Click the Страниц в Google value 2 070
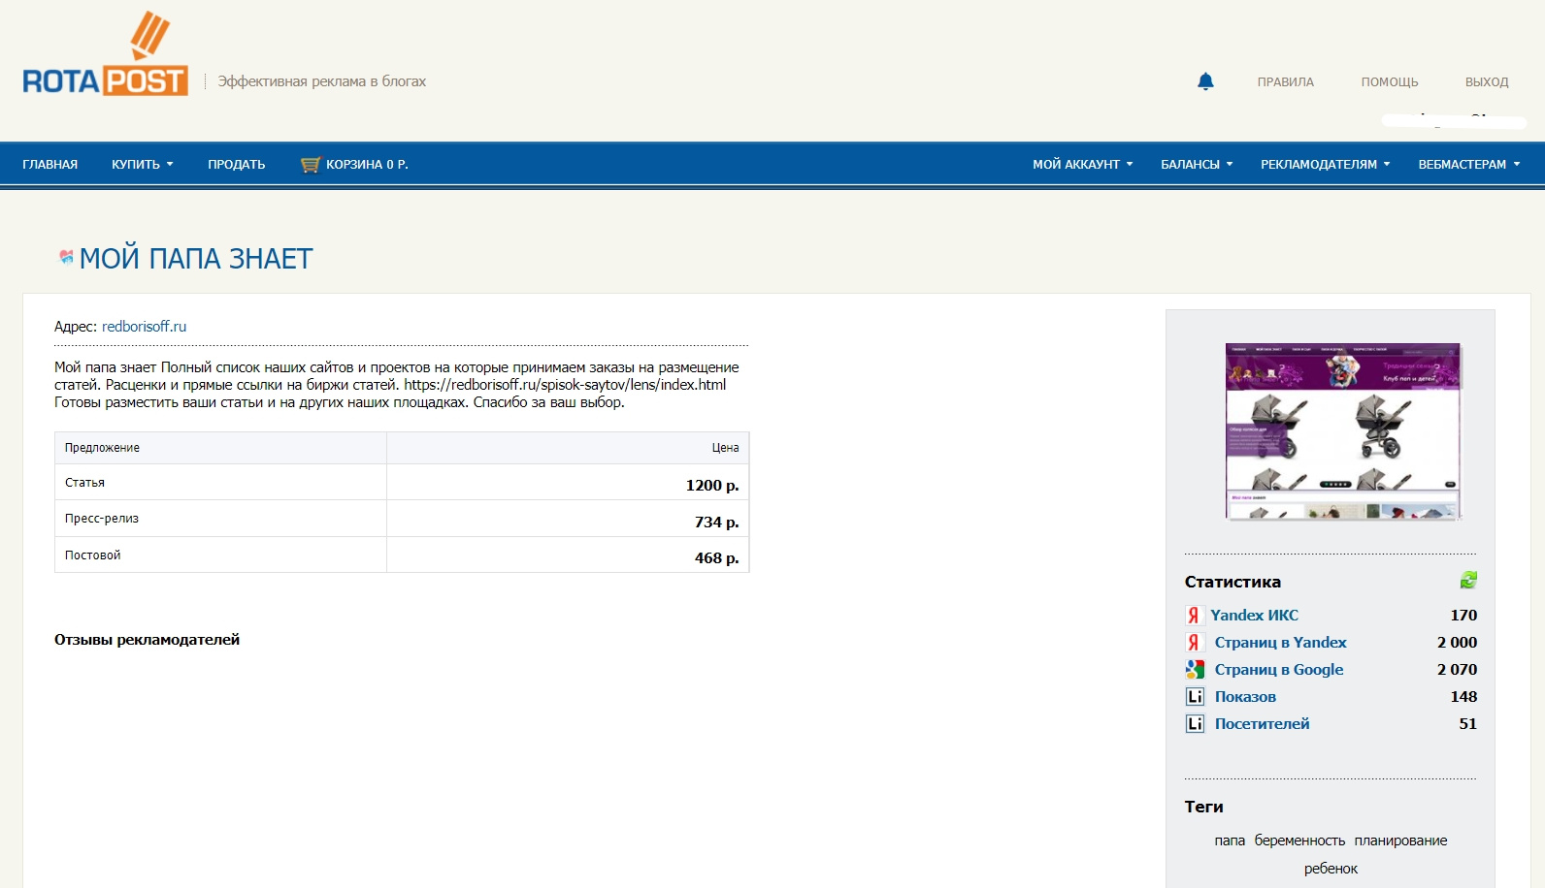Viewport: 1545px width, 888px height. [x=1457, y=669]
